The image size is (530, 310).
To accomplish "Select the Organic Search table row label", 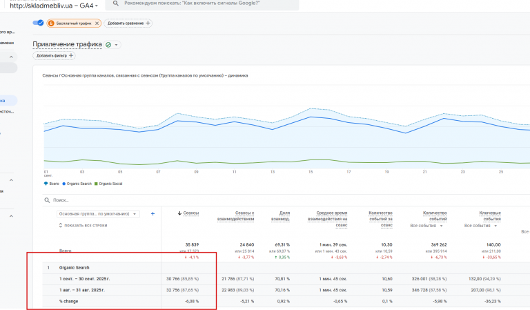I will pos(75,268).
